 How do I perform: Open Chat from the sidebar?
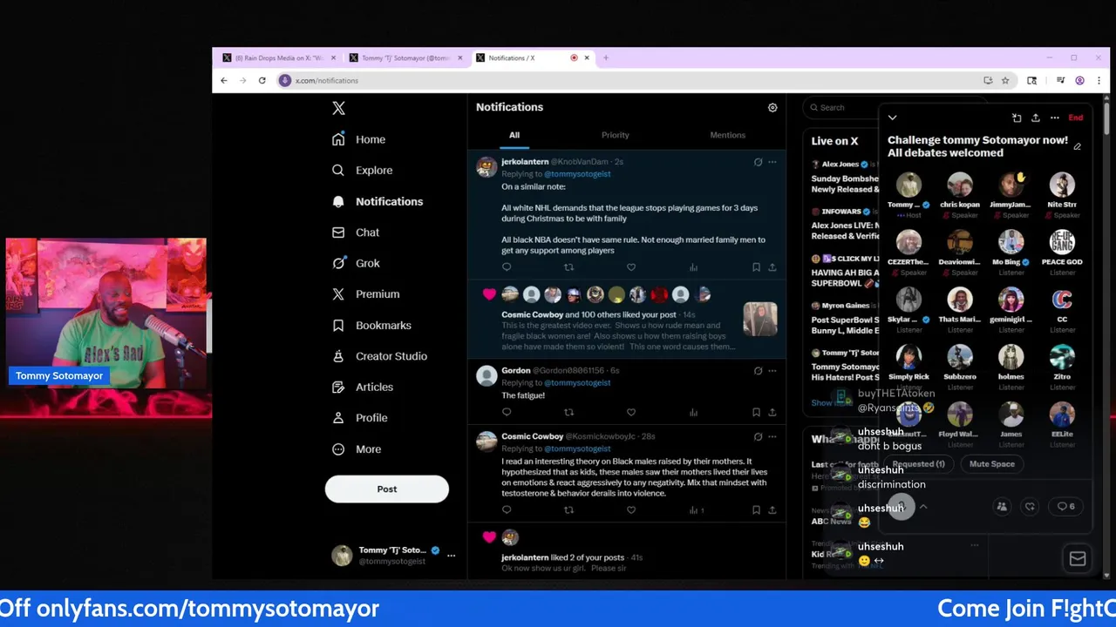click(x=356, y=233)
